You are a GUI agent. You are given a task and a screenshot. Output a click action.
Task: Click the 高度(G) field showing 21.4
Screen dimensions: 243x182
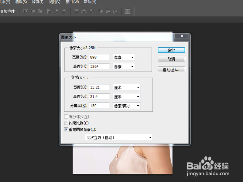tap(99, 96)
